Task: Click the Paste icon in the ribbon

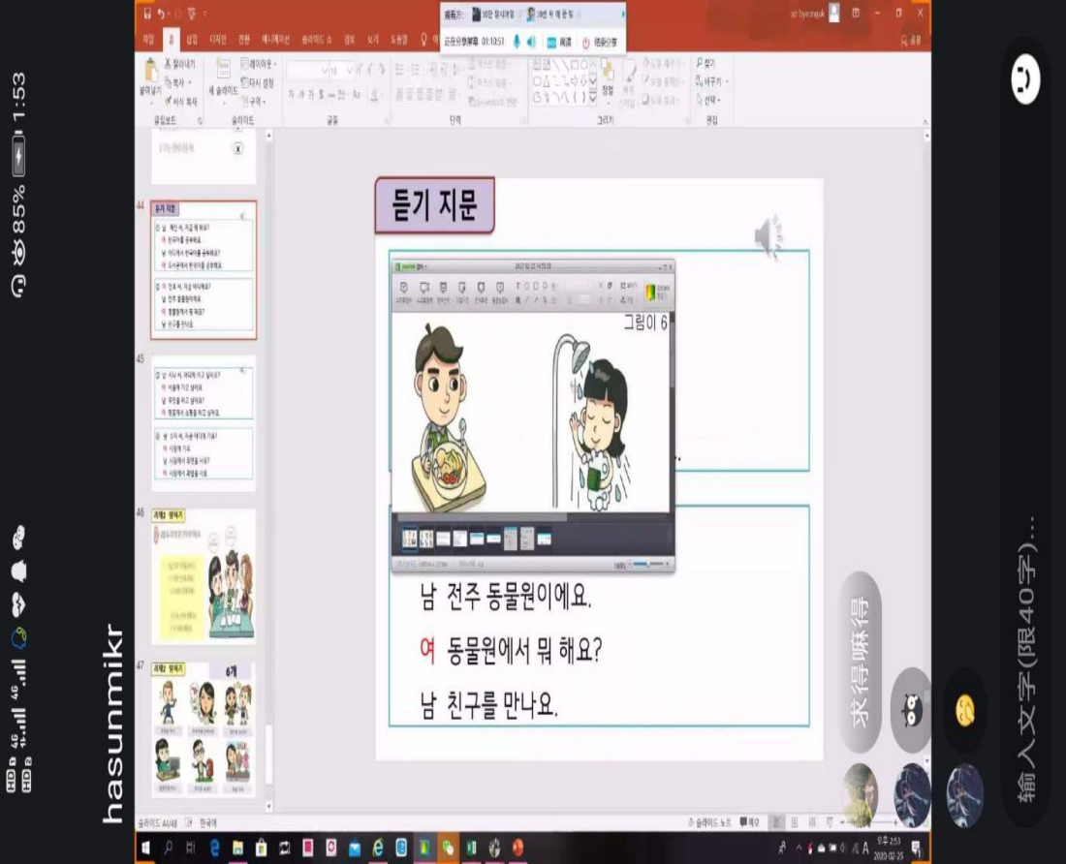Action: point(149,77)
